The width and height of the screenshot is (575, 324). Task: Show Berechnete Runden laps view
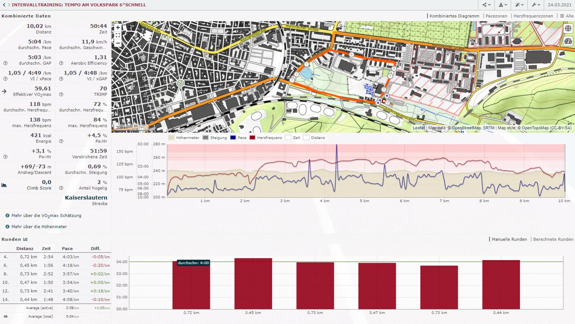(553, 239)
